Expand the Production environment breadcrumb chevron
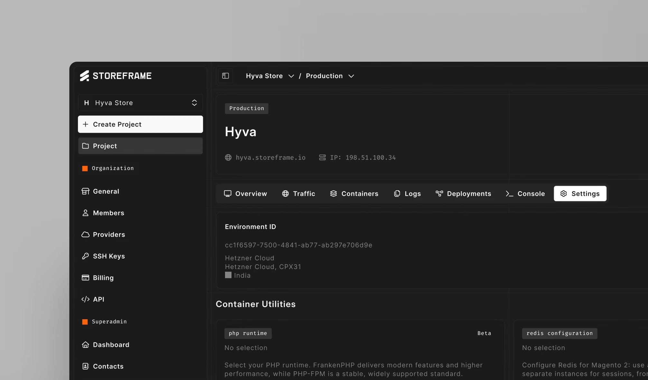The width and height of the screenshot is (648, 380). pyautogui.click(x=351, y=76)
